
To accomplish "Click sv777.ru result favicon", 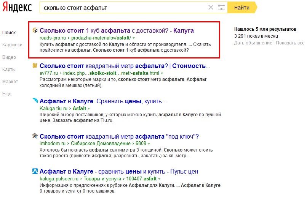I will pyautogui.click(x=35, y=65).
